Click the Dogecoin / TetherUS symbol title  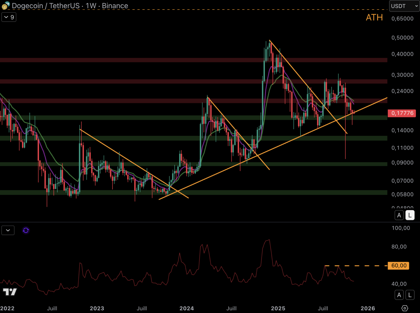(46, 6)
